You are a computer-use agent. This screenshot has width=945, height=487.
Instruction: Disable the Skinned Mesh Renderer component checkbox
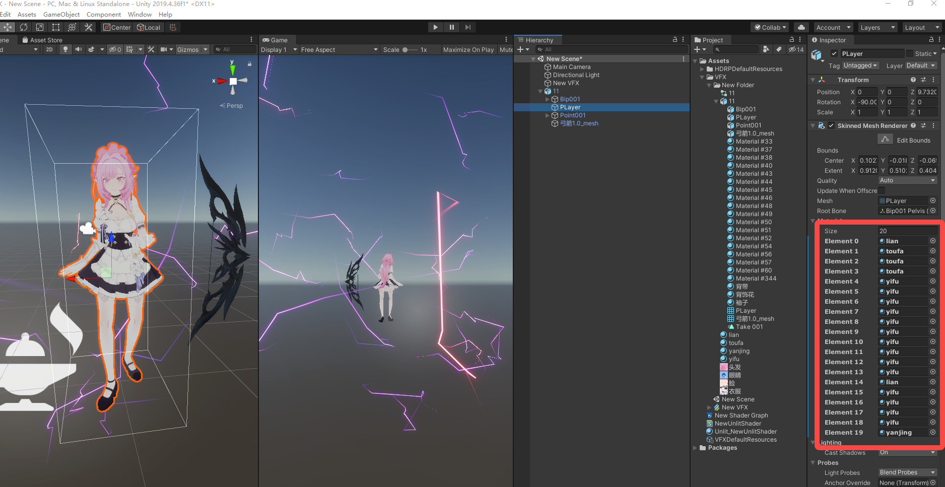[831, 126]
